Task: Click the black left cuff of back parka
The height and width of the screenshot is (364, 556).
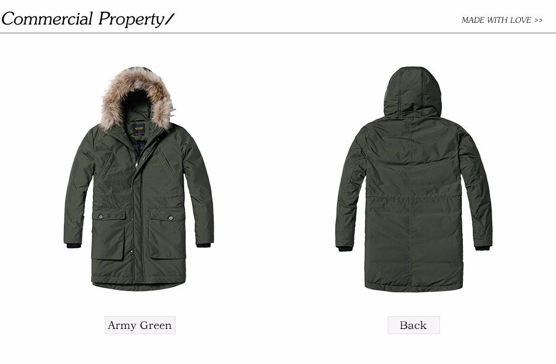Action: (345, 249)
